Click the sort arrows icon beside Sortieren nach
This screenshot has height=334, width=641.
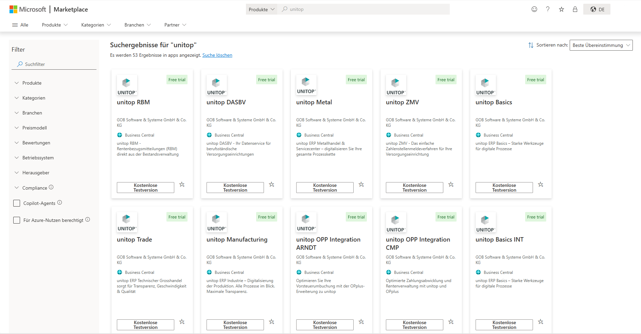pyautogui.click(x=531, y=45)
